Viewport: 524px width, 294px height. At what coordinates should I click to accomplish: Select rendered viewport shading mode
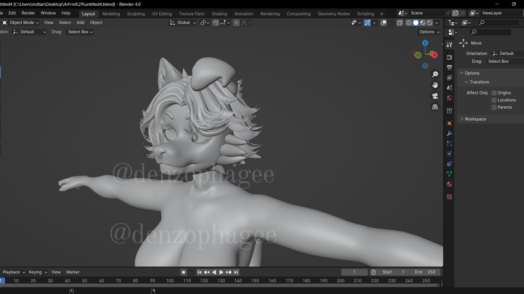(430, 23)
